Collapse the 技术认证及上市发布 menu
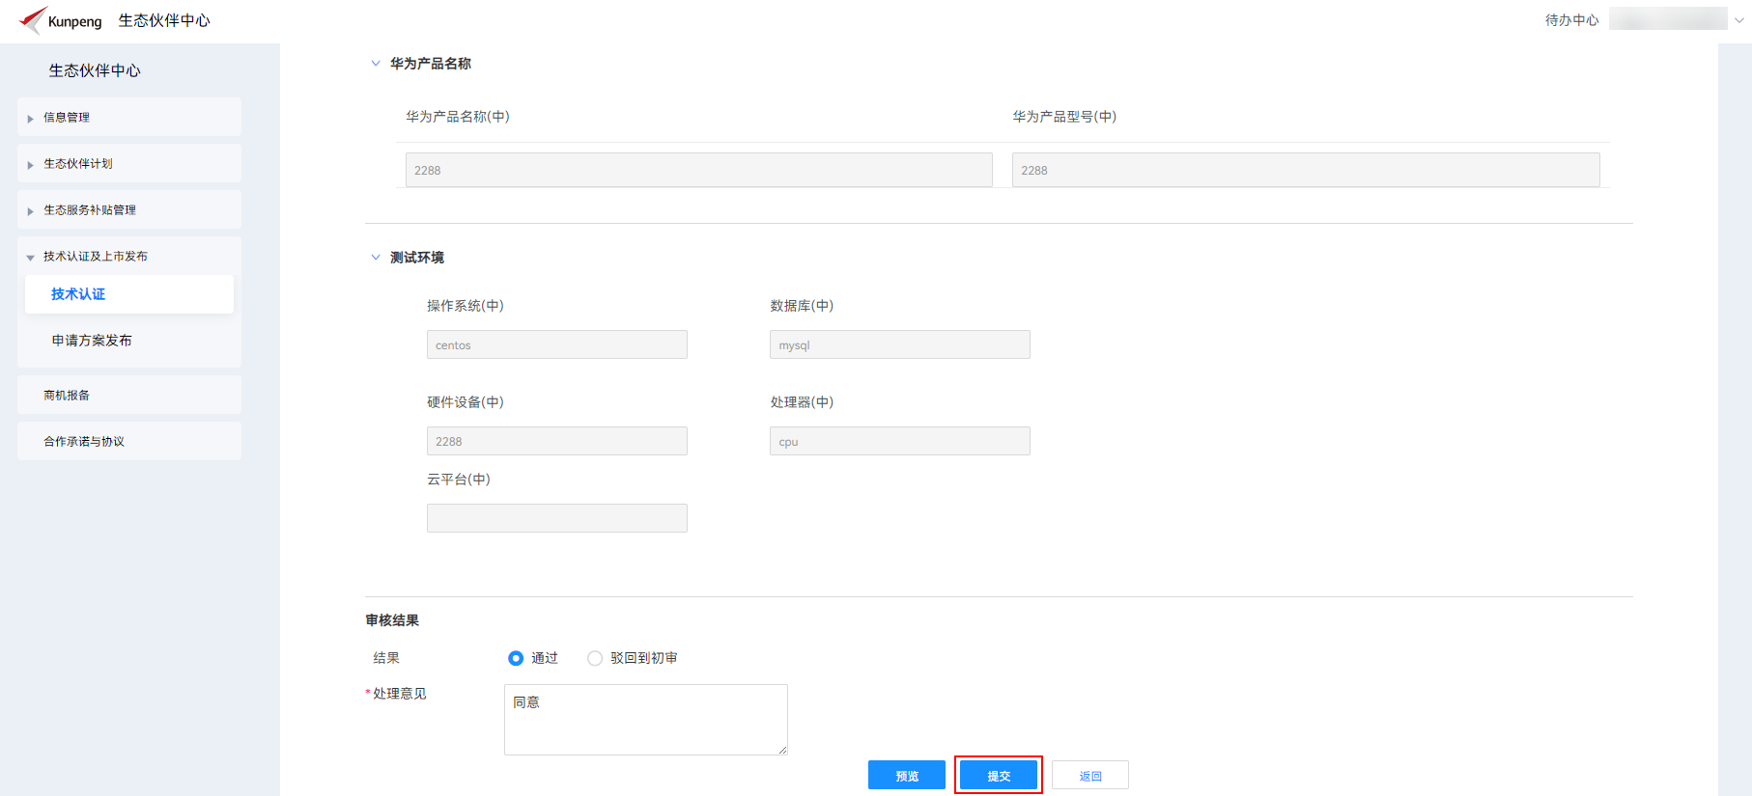Screen dimensions: 1752x796 (x=129, y=256)
